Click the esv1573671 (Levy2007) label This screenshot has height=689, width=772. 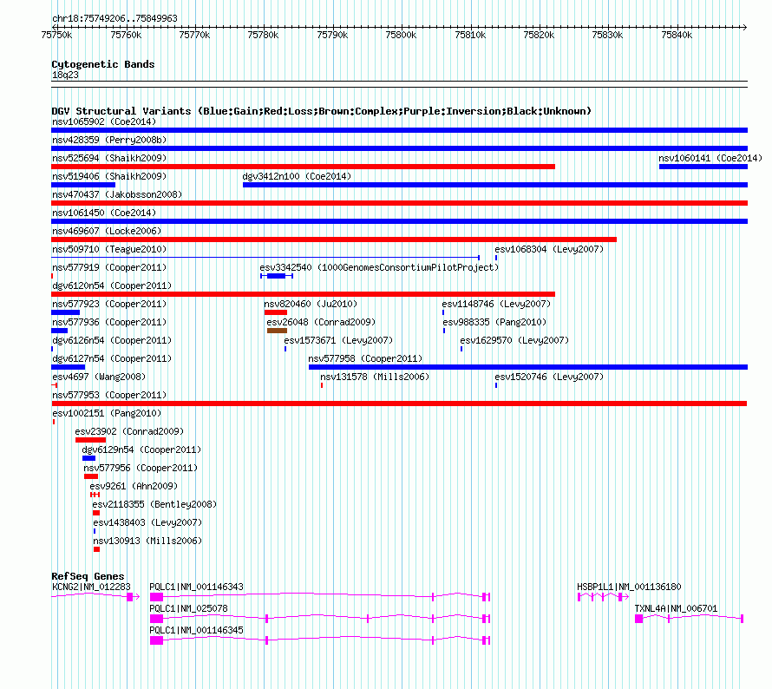coord(338,340)
